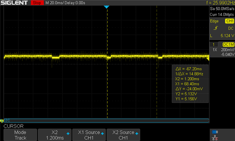This screenshot has height=141, width=235.
Task: Click the X1 = 68.40ms readout line
Action: point(187,84)
